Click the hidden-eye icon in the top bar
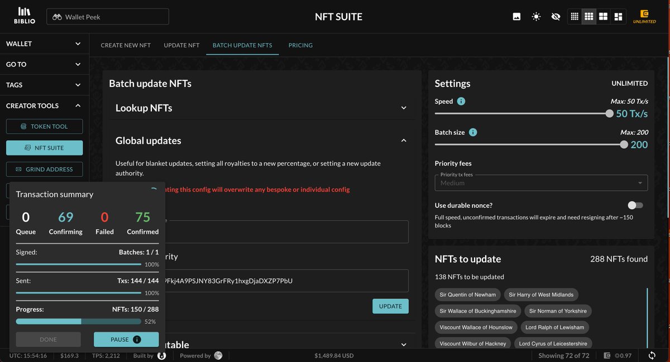 556,17
